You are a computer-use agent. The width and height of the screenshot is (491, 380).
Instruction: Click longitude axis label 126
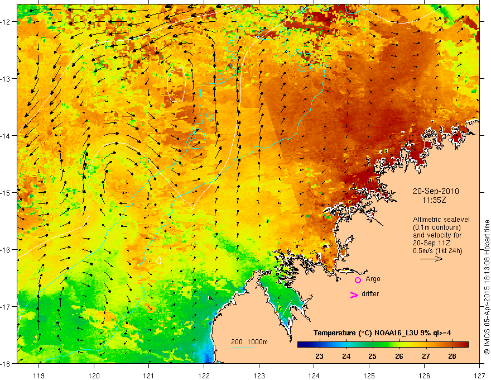[x=424, y=376]
